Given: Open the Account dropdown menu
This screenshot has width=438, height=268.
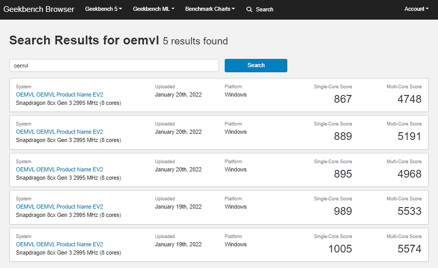Looking at the screenshot, I should click(x=416, y=9).
